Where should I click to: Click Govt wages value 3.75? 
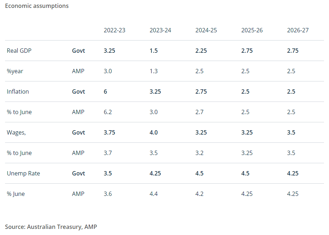click(110, 132)
